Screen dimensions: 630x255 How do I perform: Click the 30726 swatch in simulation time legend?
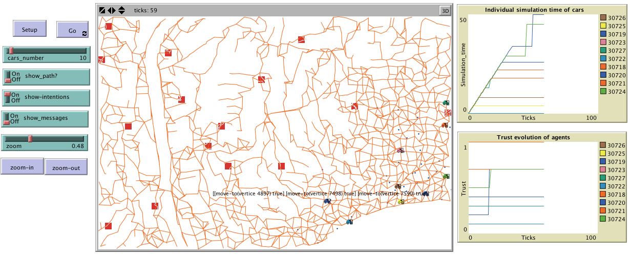click(603, 18)
